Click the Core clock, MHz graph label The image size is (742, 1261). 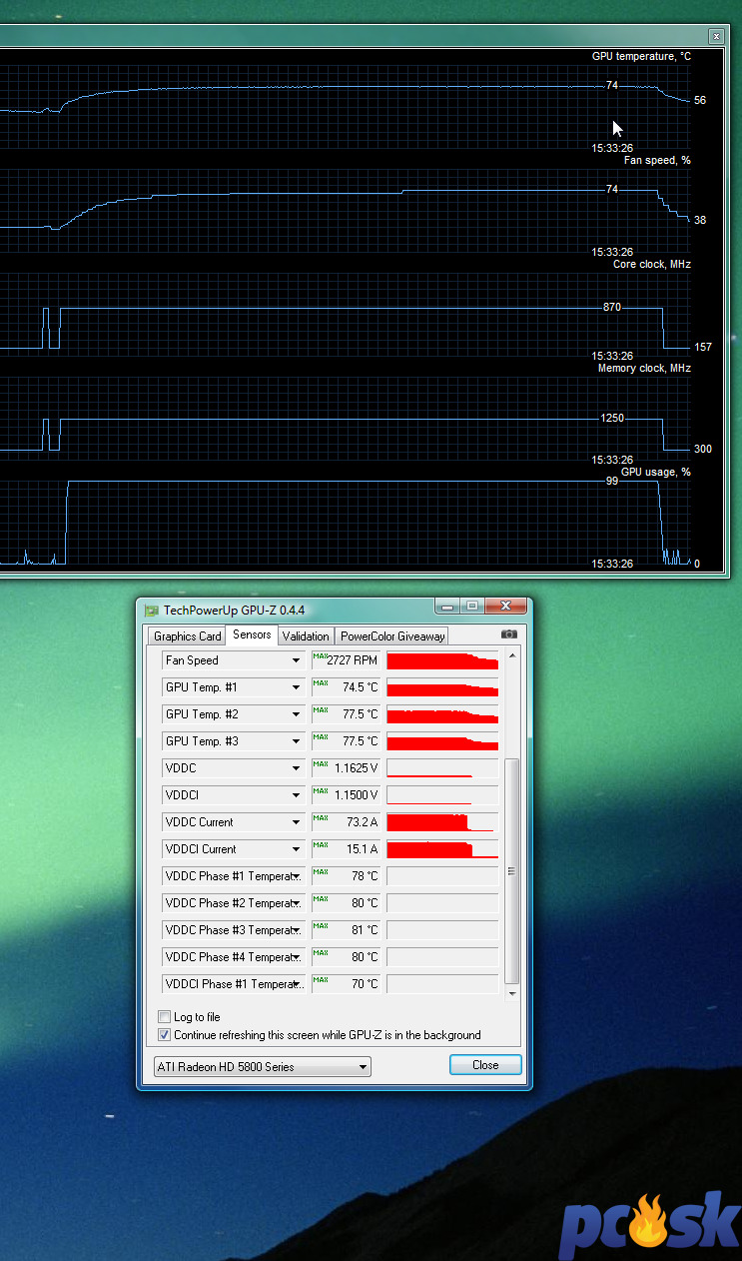(x=651, y=265)
